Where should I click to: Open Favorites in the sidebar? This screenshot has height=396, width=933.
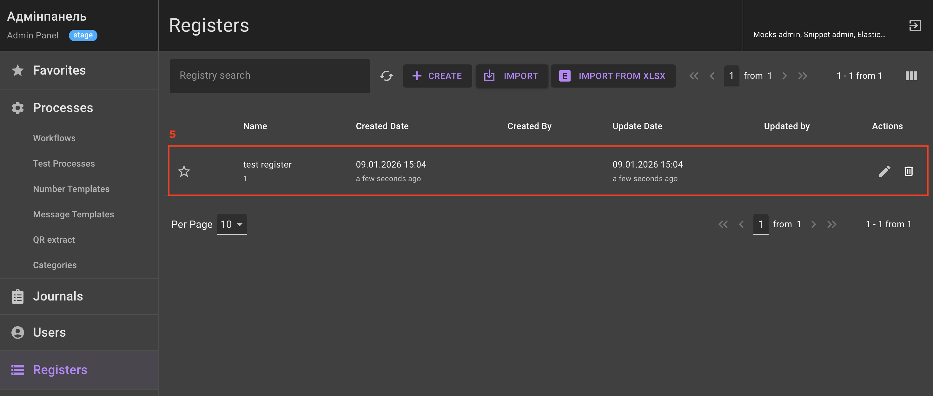click(79, 70)
